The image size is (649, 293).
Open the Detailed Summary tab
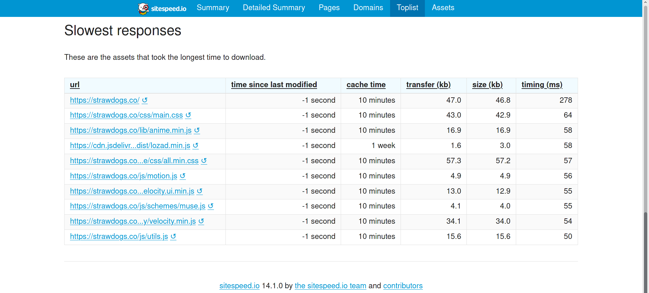point(274,8)
